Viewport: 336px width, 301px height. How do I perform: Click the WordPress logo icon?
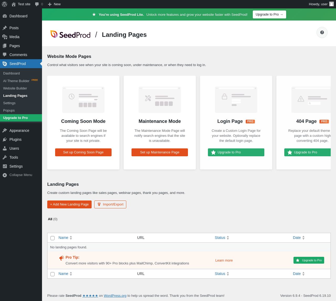point(4,4)
